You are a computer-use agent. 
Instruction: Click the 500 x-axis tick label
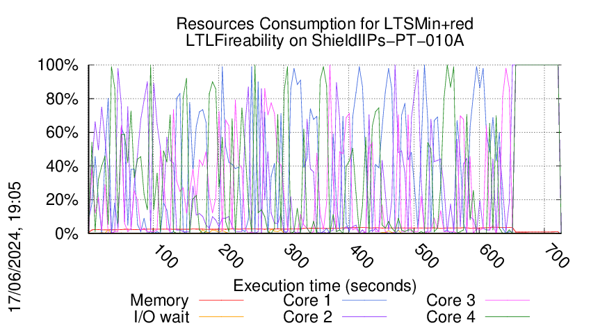(x=426, y=256)
